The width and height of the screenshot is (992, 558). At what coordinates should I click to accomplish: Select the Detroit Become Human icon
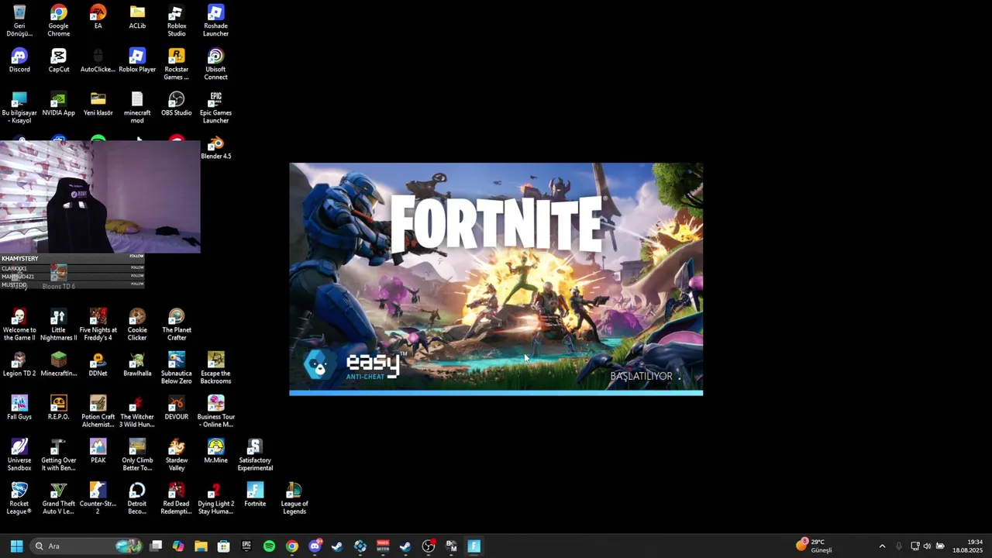tap(137, 498)
